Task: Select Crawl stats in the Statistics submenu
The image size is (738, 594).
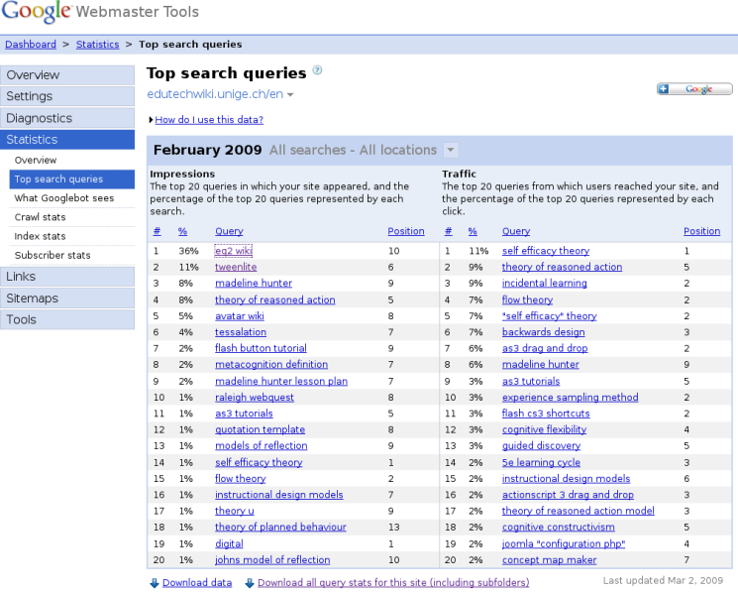Action: point(40,217)
